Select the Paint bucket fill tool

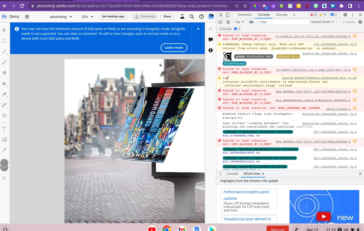4,84
